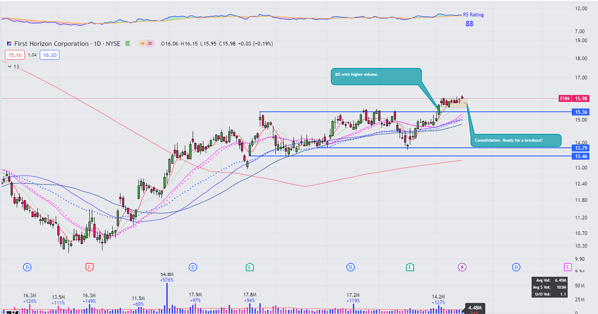This screenshot has height=314, width=598.
Task: Click the green flag icon beside NYSE
Action: (x=127, y=43)
